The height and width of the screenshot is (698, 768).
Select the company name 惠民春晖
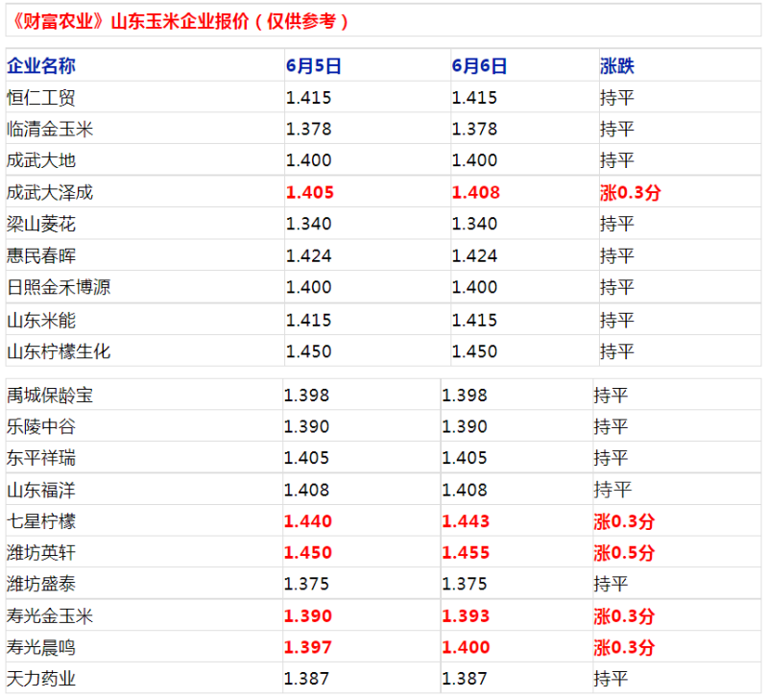point(41,255)
